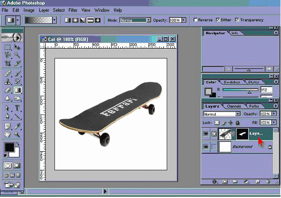Open the gradient Mode dropdown
This screenshot has width=281, height=198.
pyautogui.click(x=136, y=20)
